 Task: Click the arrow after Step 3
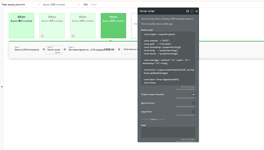(x=119, y=49)
